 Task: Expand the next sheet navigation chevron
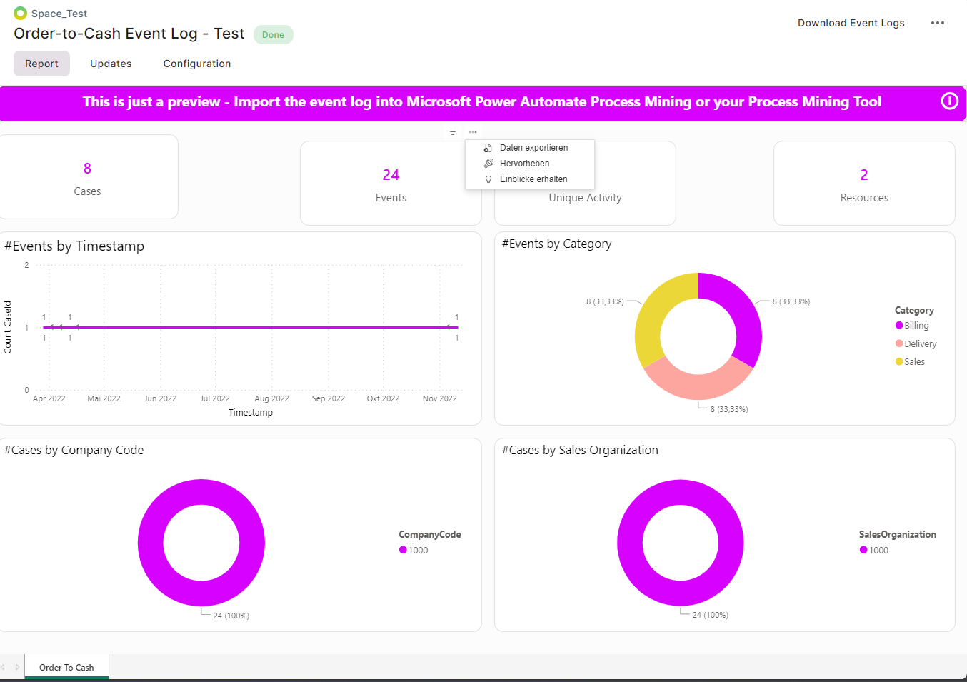click(17, 666)
